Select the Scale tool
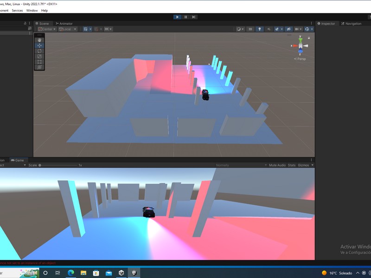The width and height of the screenshot is (371, 278). pos(39,57)
